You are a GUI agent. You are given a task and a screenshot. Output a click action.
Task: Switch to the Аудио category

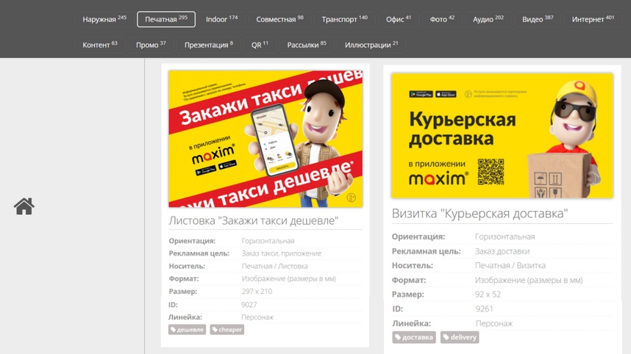pos(488,19)
